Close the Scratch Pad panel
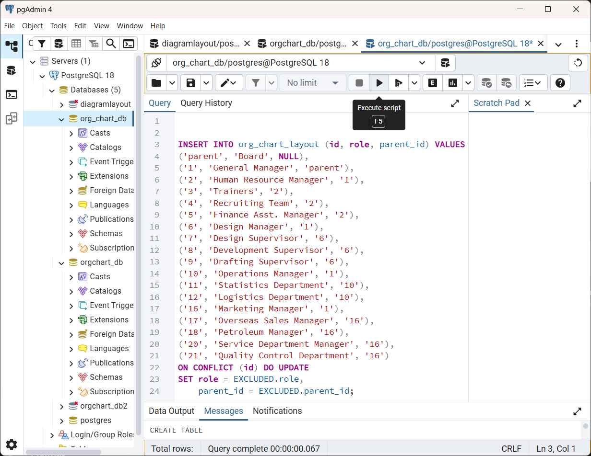The width and height of the screenshot is (591, 456). coord(528,103)
